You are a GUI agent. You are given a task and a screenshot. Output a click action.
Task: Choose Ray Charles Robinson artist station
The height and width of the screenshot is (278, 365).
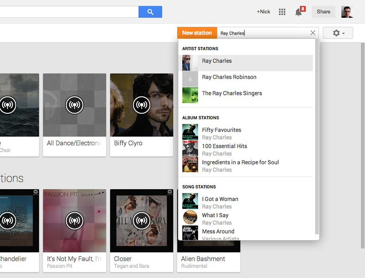(245, 79)
